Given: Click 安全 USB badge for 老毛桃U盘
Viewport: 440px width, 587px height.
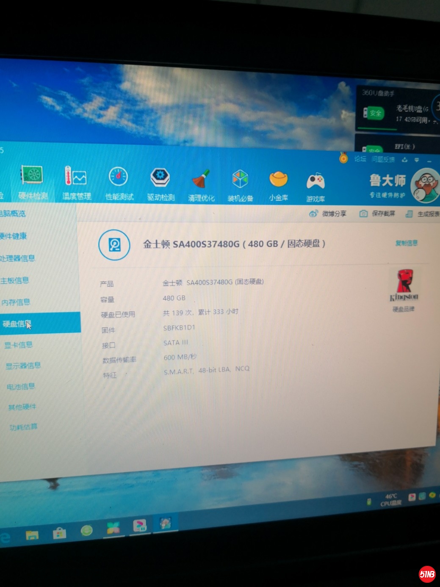Looking at the screenshot, I should point(374,113).
